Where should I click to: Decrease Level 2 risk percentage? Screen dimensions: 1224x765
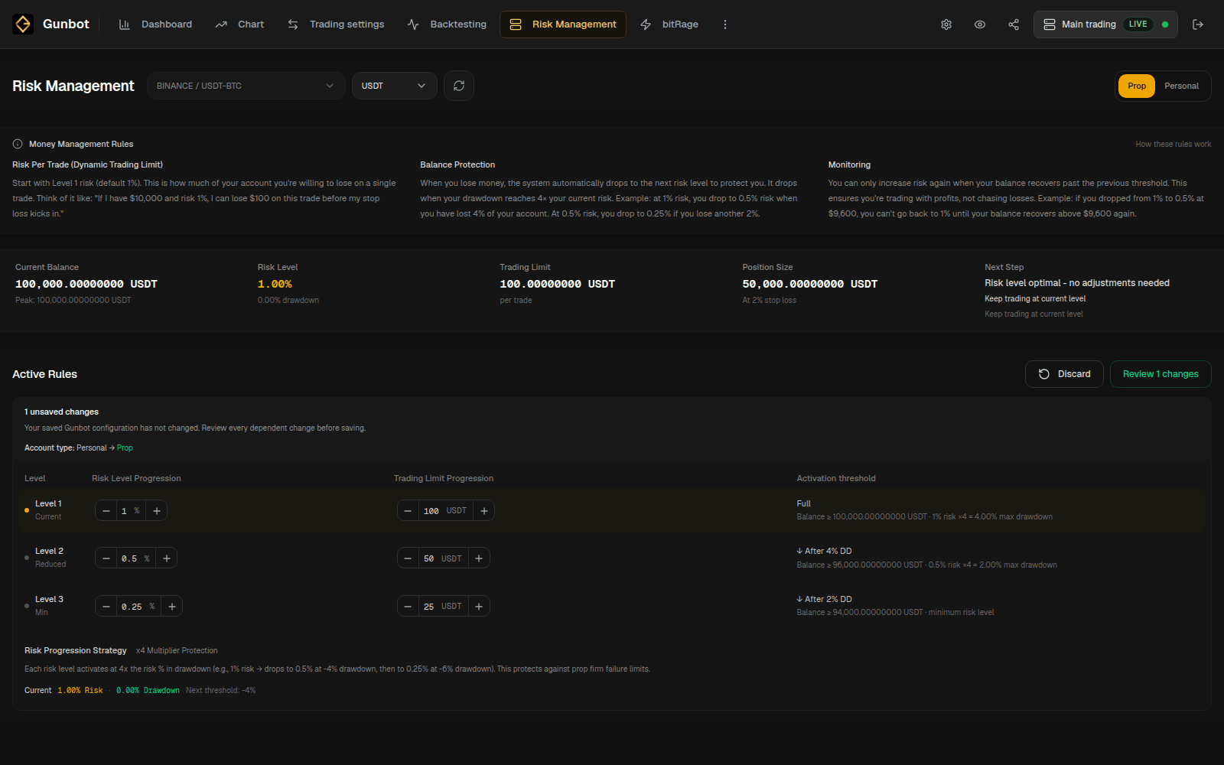point(106,558)
